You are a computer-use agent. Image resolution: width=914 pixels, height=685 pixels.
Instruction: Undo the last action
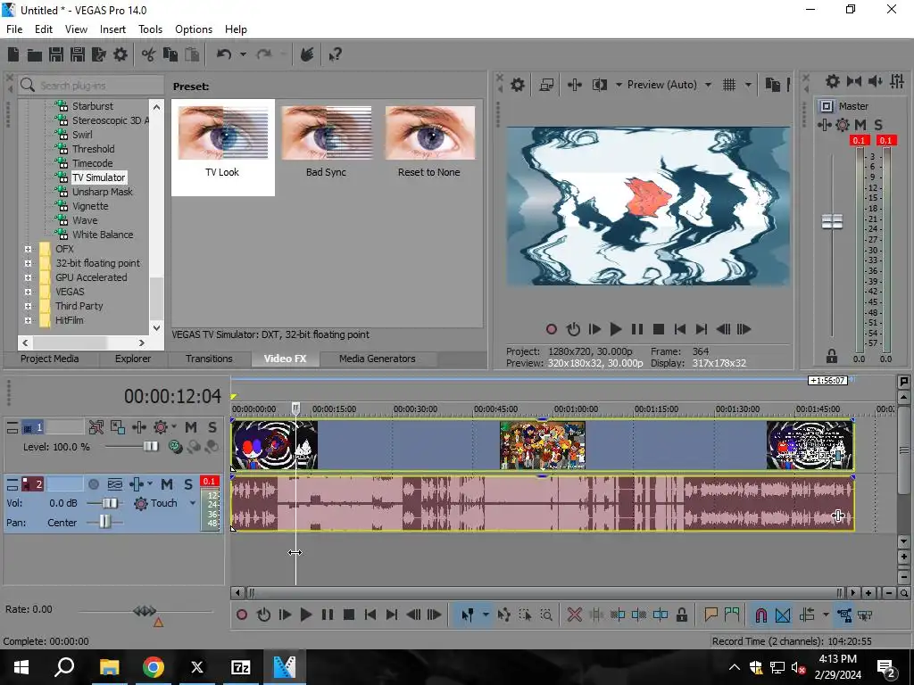click(x=223, y=54)
